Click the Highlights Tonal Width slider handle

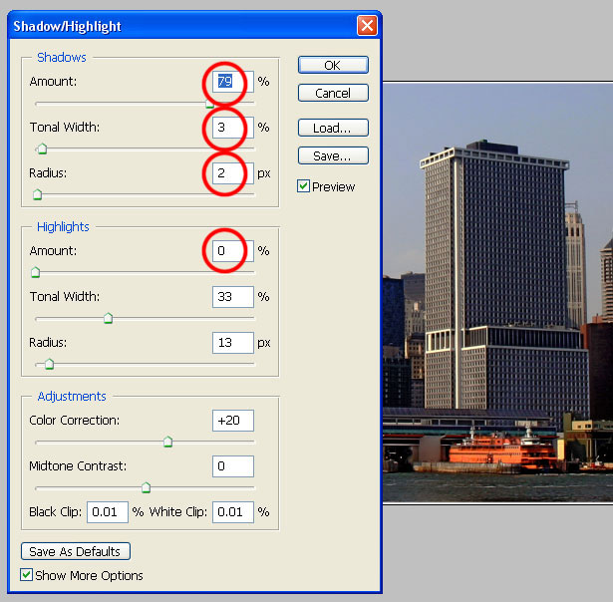tap(109, 318)
